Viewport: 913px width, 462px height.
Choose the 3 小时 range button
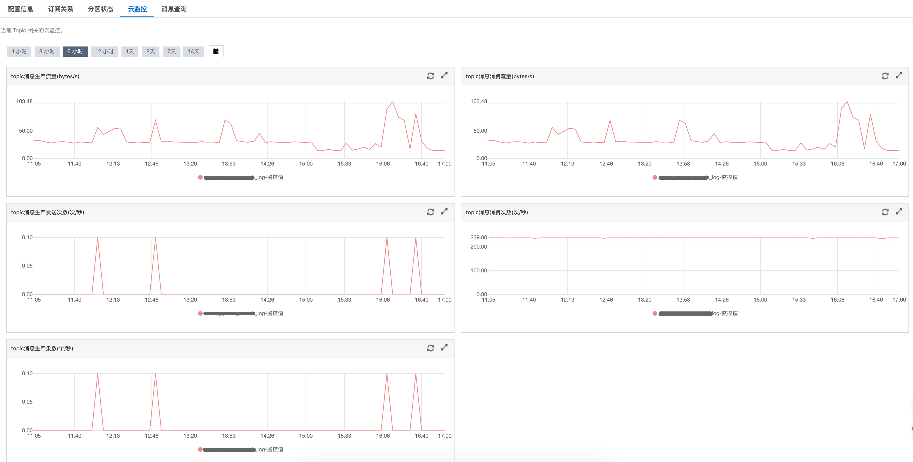[47, 51]
